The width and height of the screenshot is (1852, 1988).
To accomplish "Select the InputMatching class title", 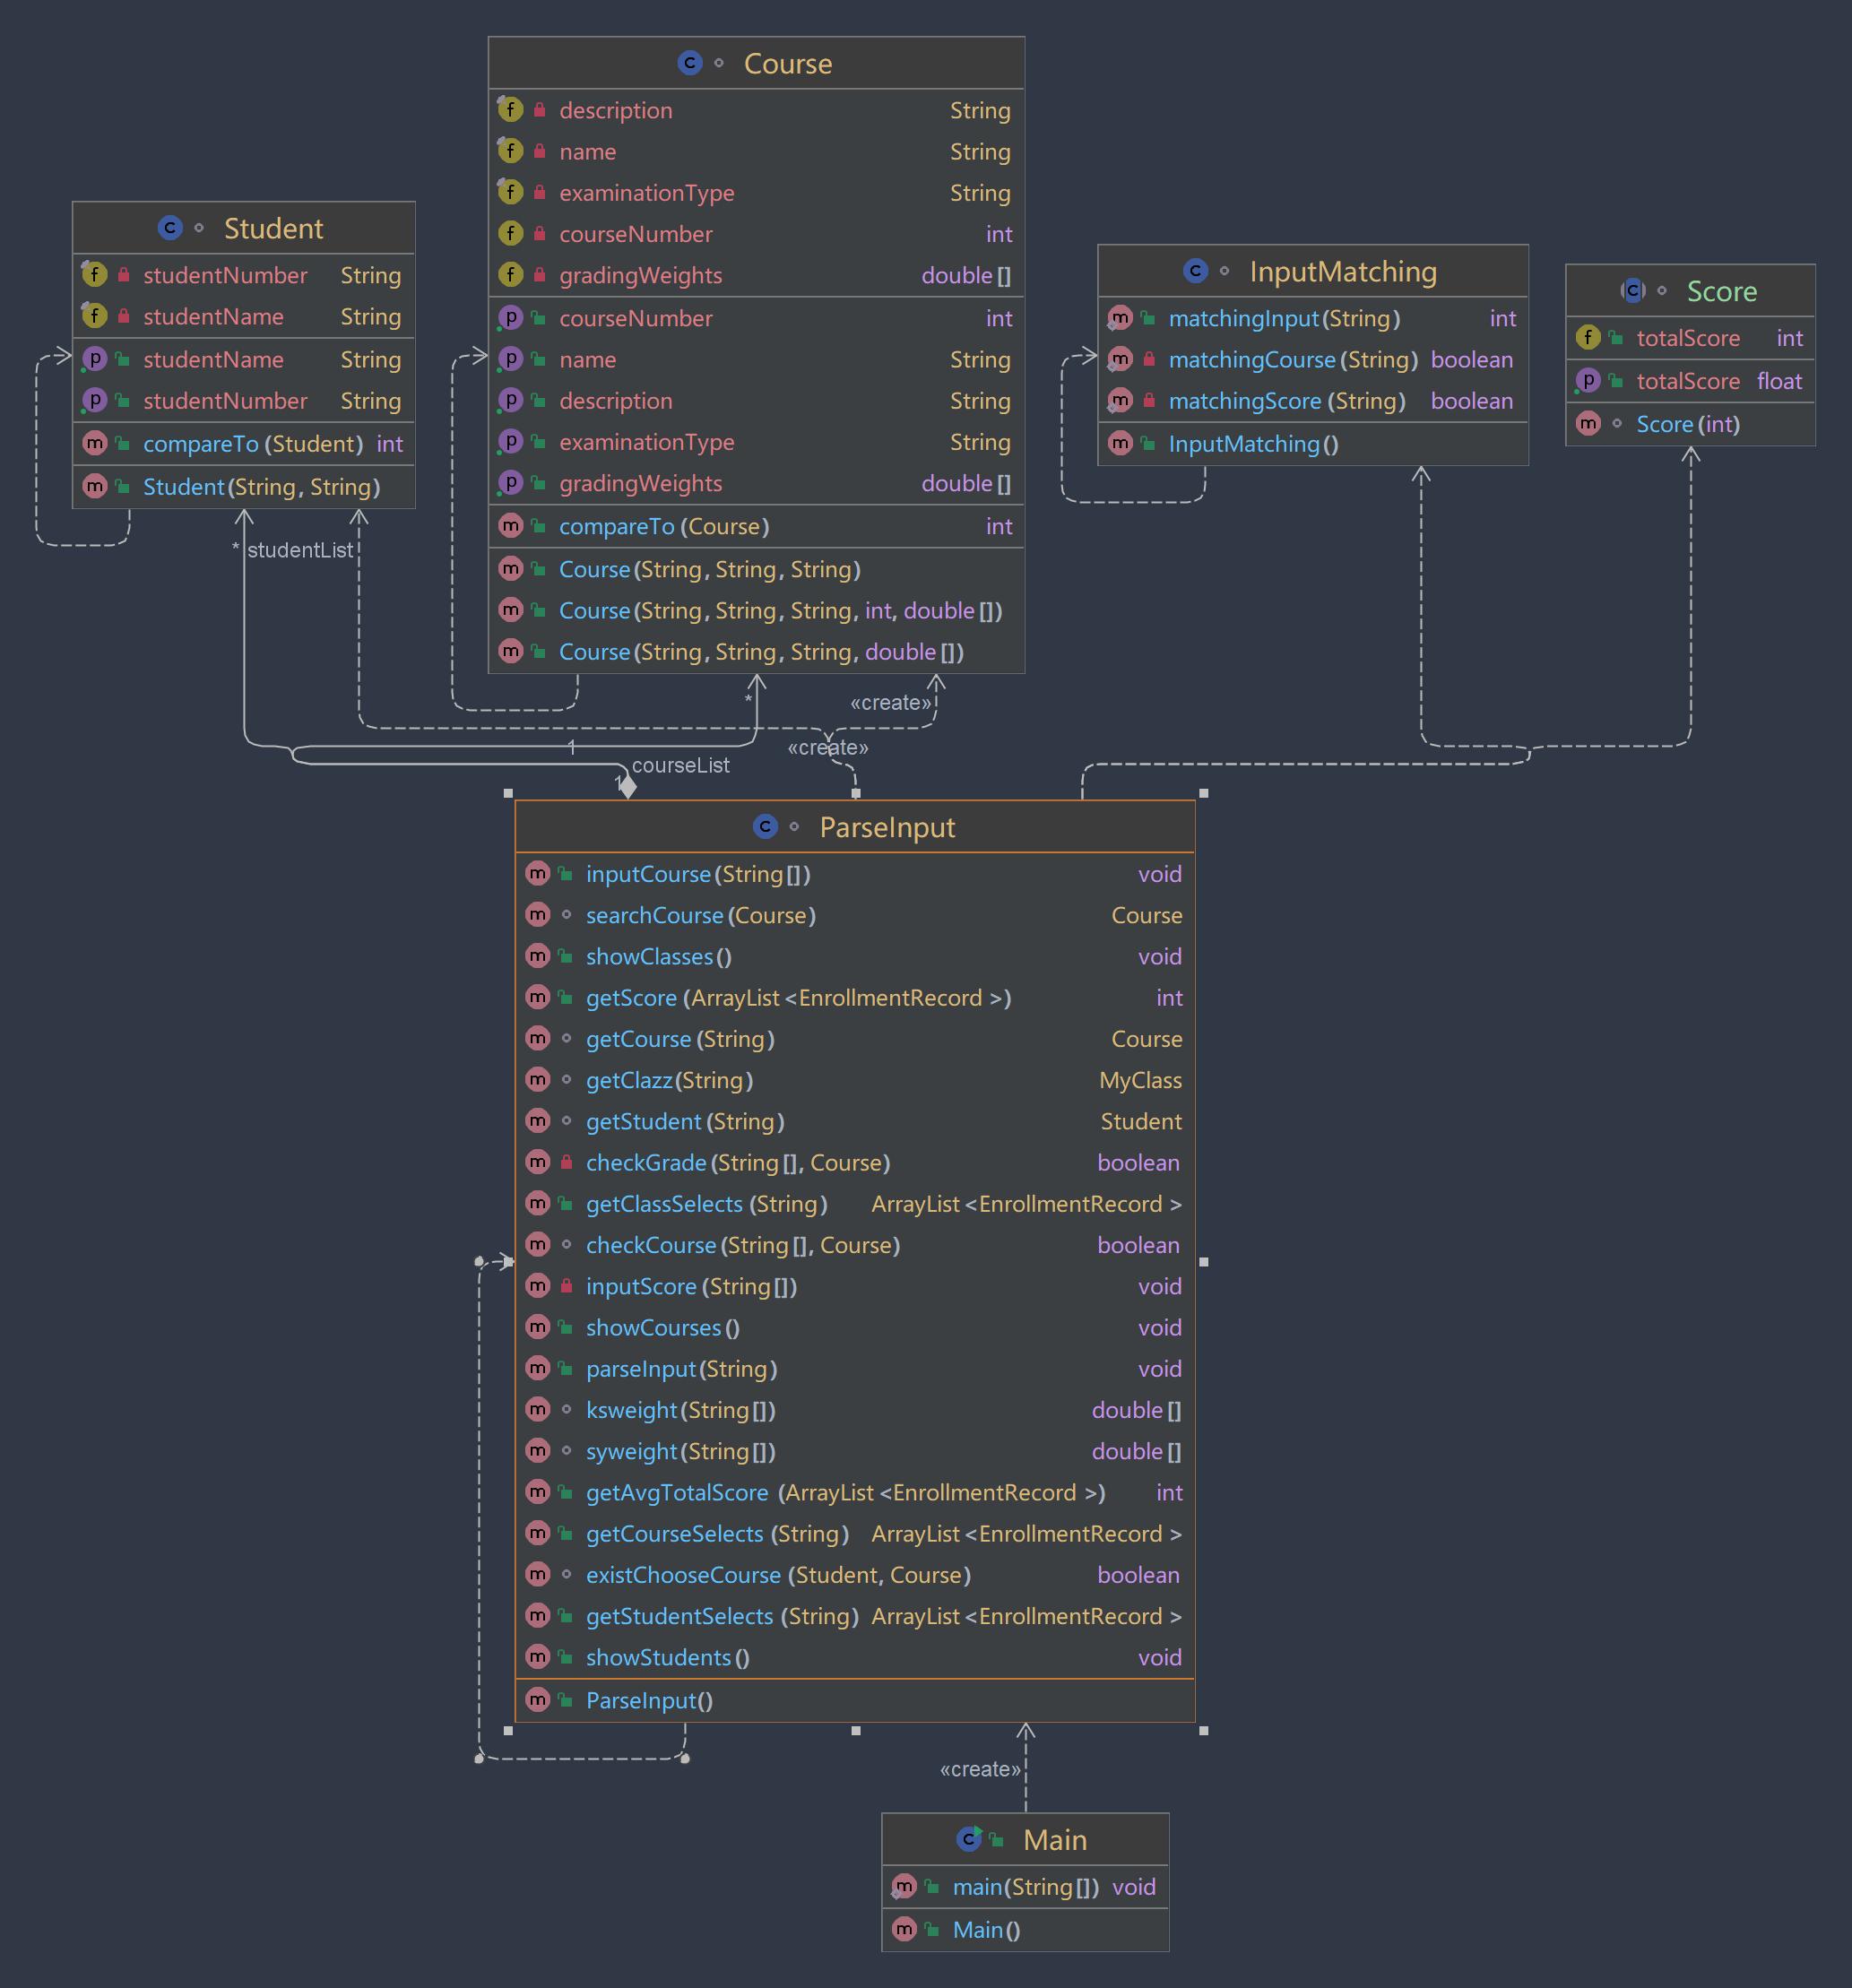I will coord(1342,271).
